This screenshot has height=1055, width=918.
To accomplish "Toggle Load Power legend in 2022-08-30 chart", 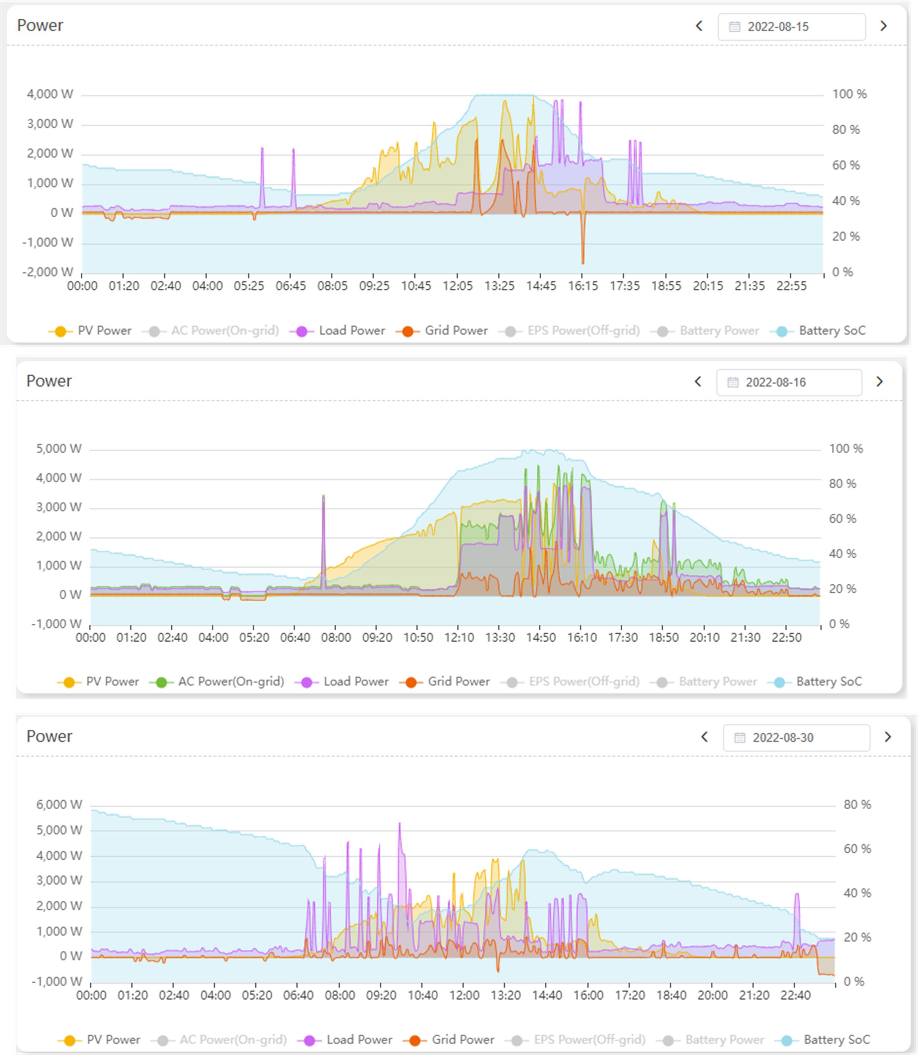I will (359, 1040).
